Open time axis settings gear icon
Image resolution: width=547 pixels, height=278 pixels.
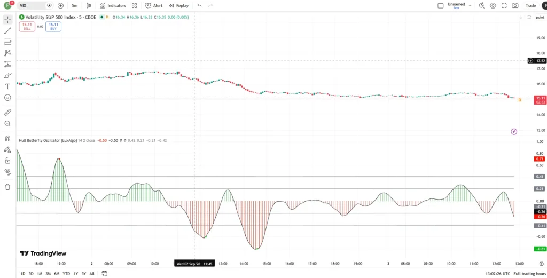pos(541,264)
